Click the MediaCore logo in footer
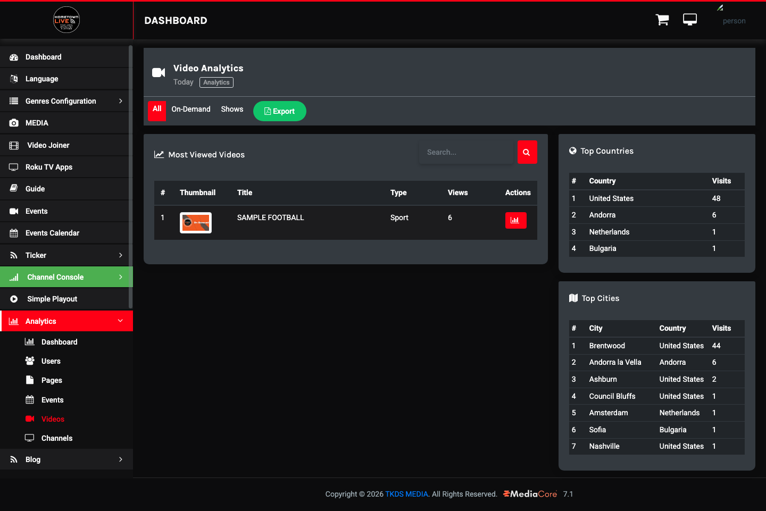Viewport: 766px width, 511px height. tap(530, 494)
